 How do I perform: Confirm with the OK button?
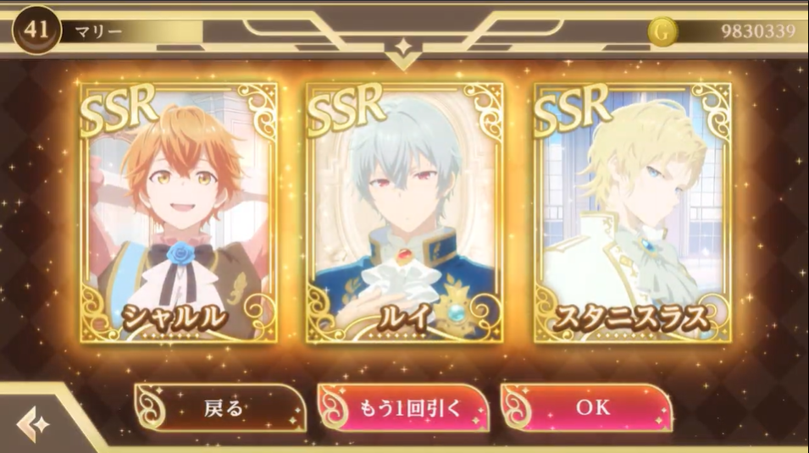tap(586, 408)
